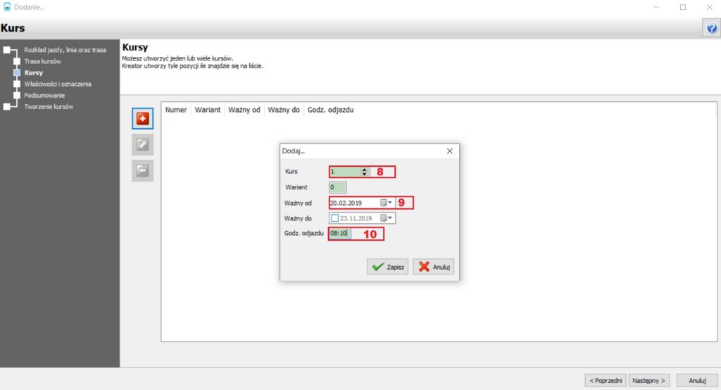Viewport: 721px width, 390px height.
Task: Click the wrench edit course icon
Action: 142,144
